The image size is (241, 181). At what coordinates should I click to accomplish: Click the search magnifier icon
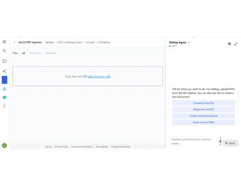(4, 51)
